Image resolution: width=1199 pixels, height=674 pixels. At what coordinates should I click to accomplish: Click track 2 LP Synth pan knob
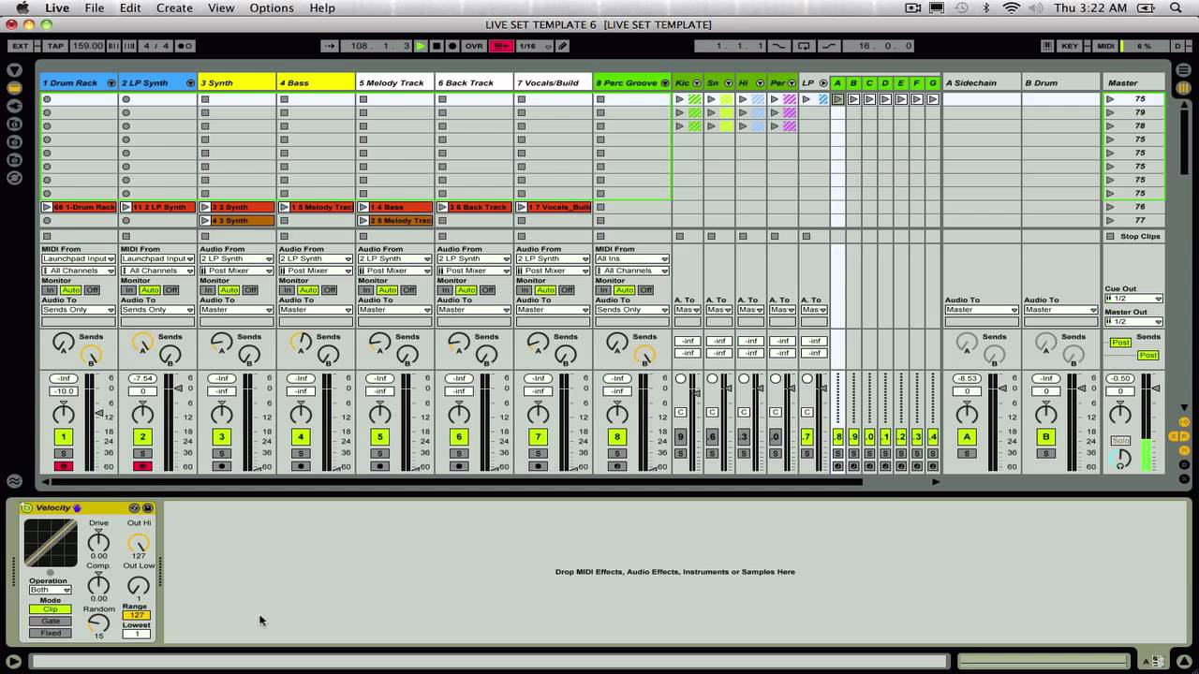pos(142,414)
